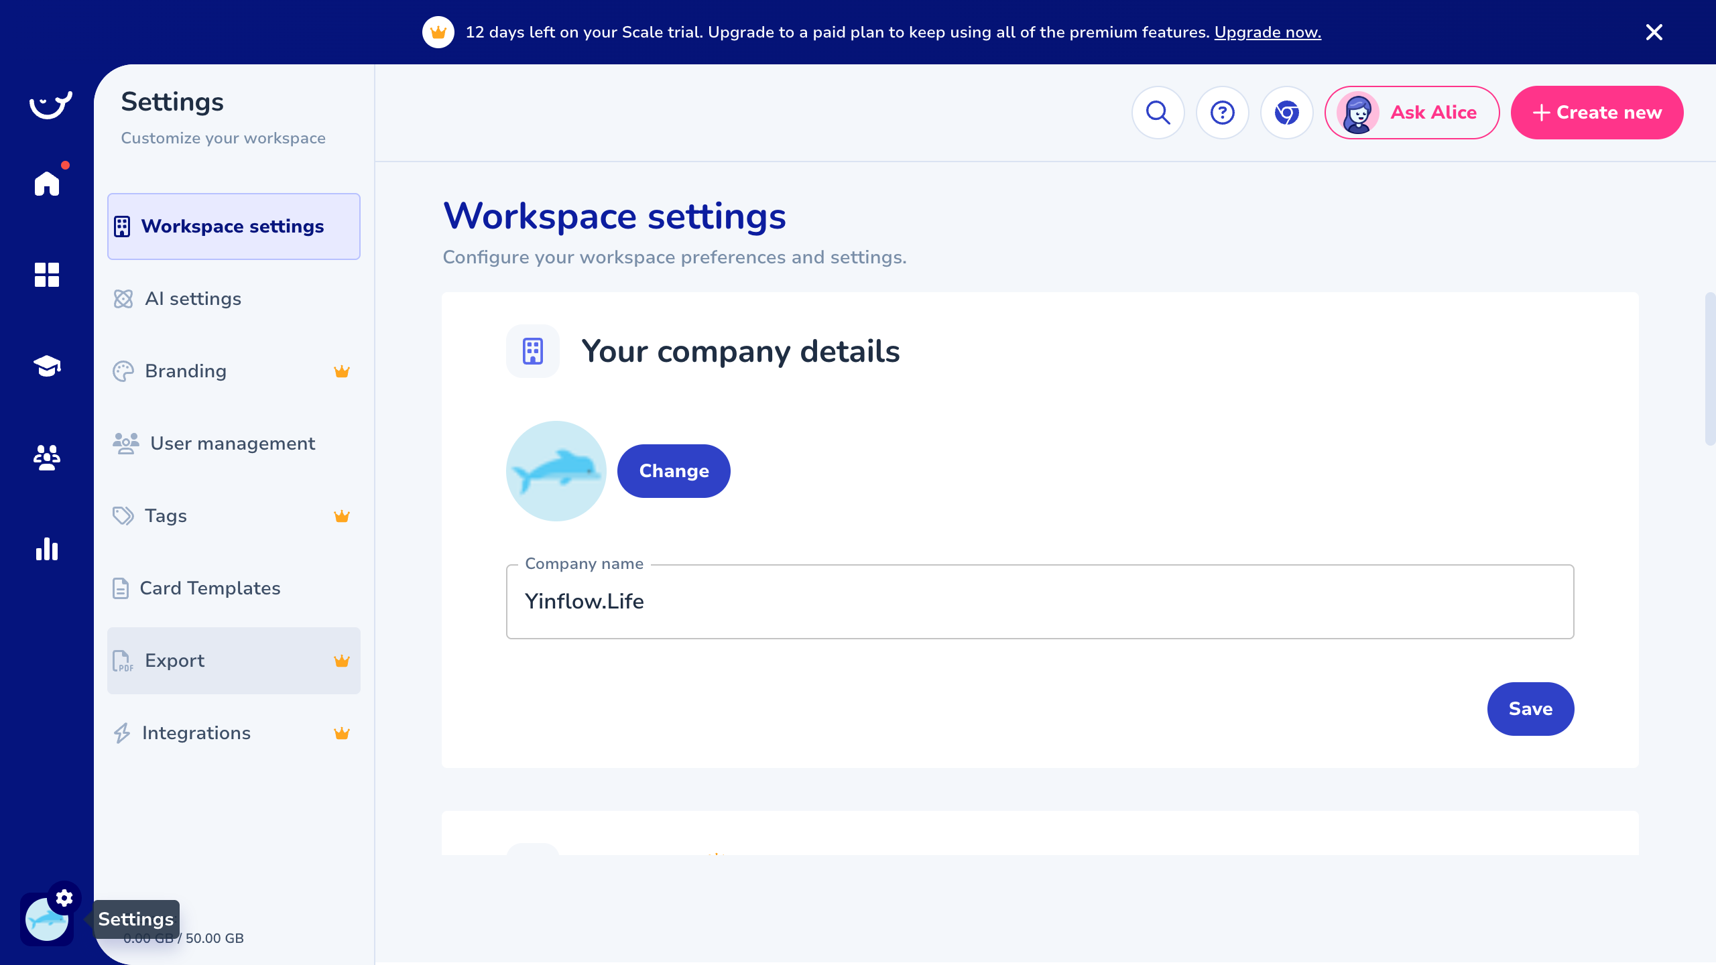Screen dimensions: 1716x965
Task: Open AI settings section
Action: click(193, 299)
